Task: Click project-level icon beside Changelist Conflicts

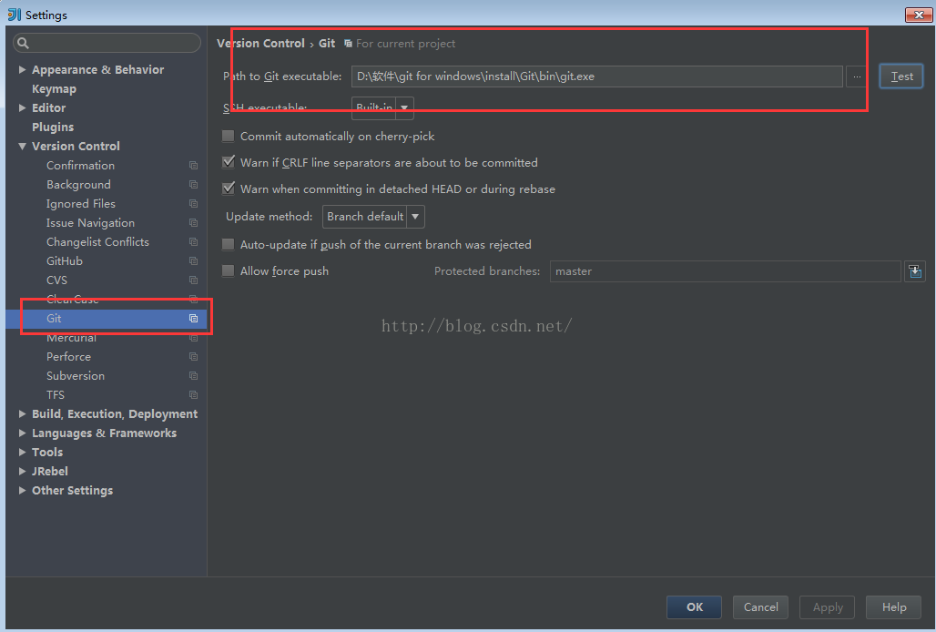Action: 193,242
